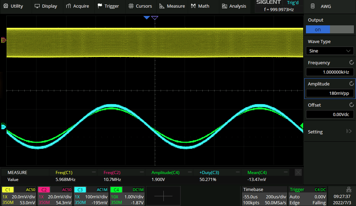This screenshot has height=206, width=356.
Task: Open the Utility gear menu
Action: [x=13, y=6]
